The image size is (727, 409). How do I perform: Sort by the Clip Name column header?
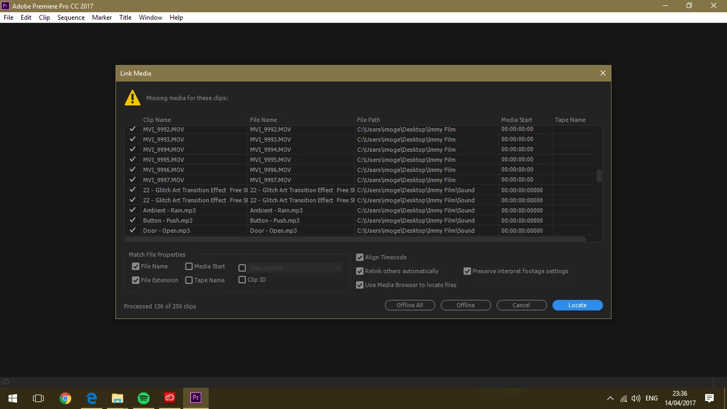pyautogui.click(x=157, y=120)
